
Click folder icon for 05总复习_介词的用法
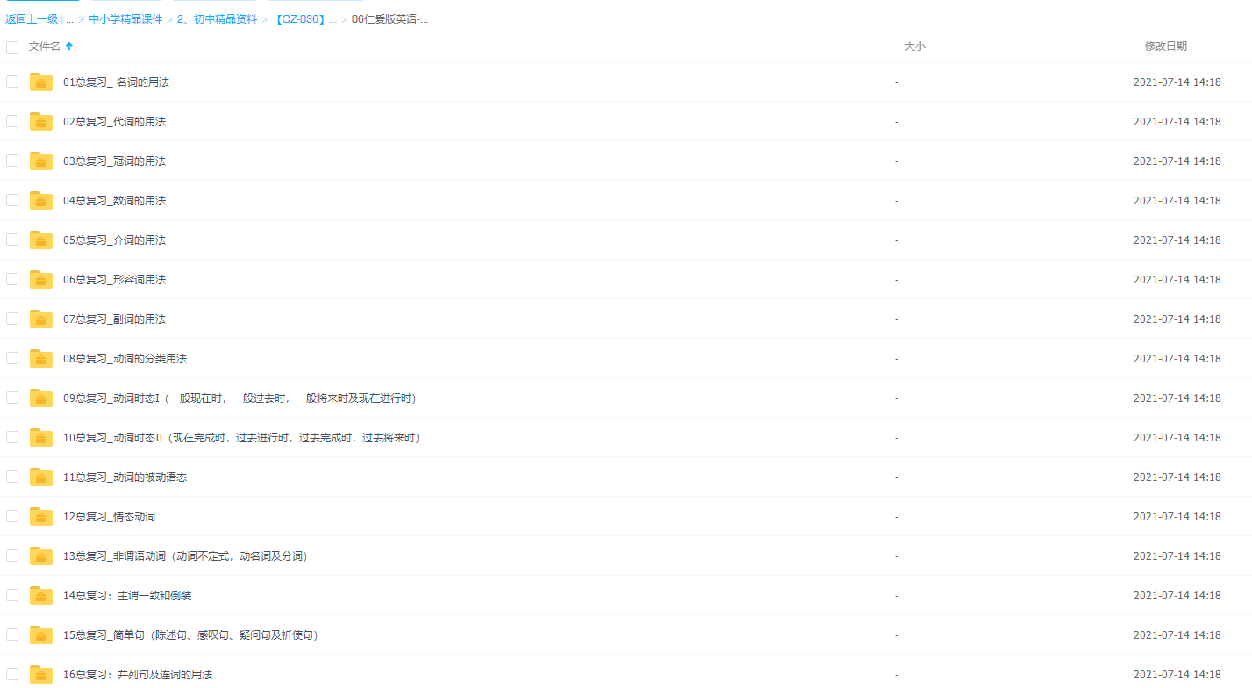point(41,240)
